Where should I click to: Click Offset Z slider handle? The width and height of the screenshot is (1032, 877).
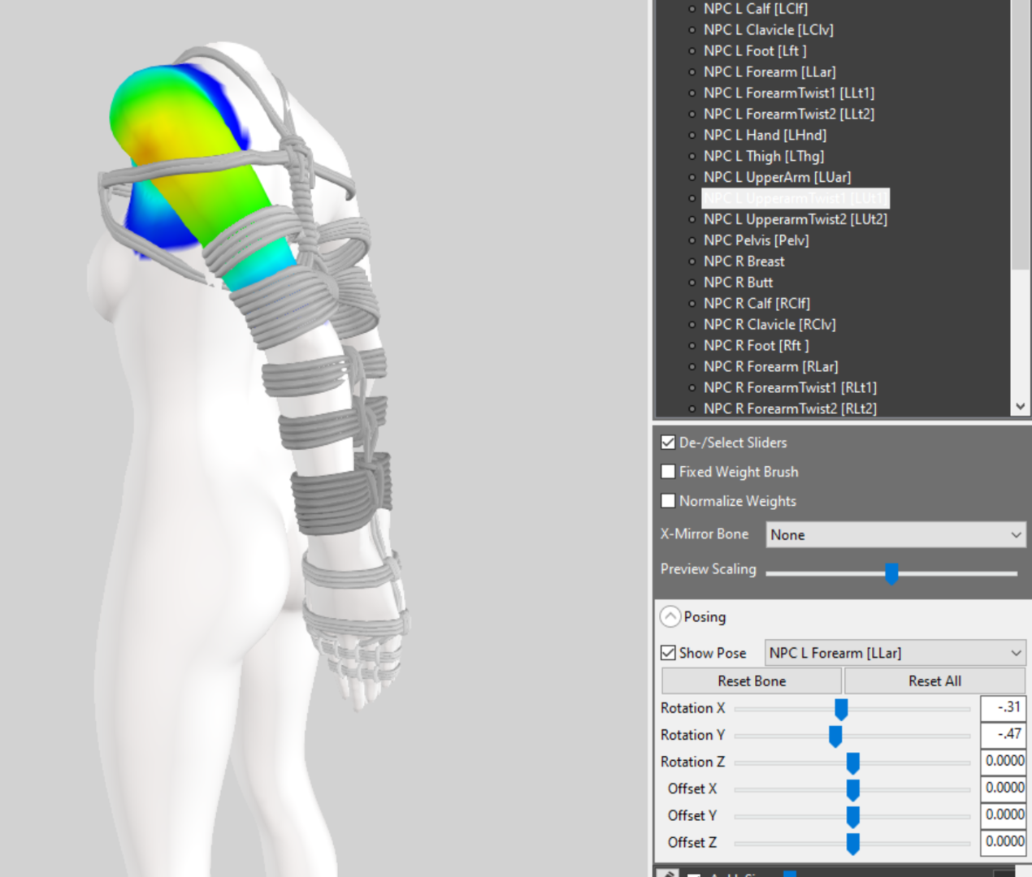tap(852, 843)
